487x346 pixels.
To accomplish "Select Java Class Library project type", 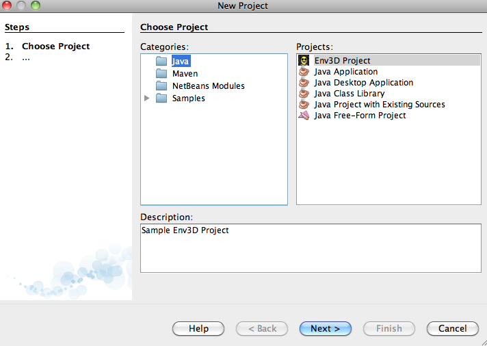I will pyautogui.click(x=349, y=94).
